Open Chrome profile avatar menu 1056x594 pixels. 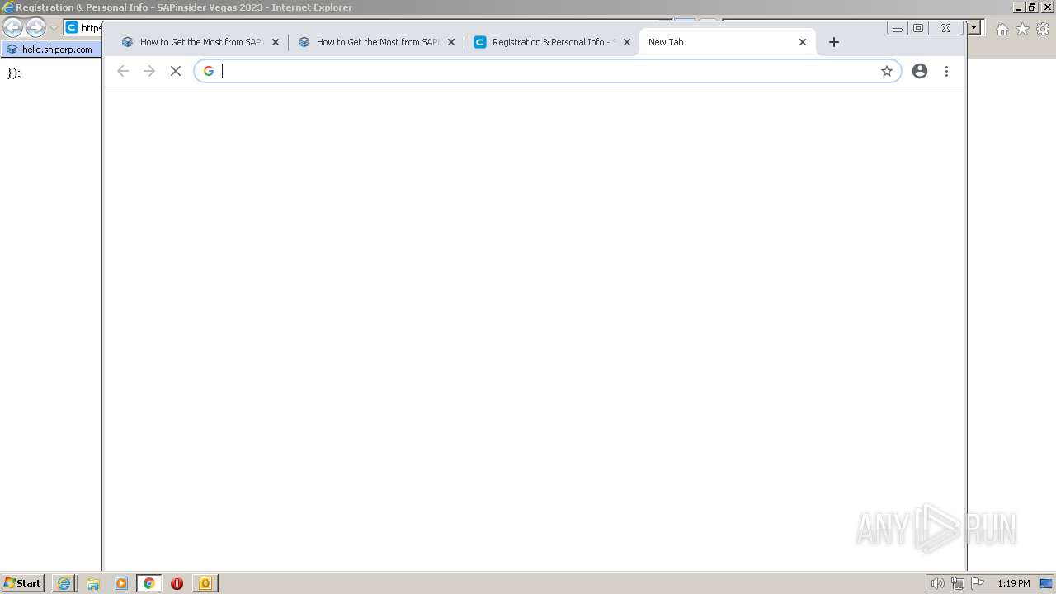[920, 71]
